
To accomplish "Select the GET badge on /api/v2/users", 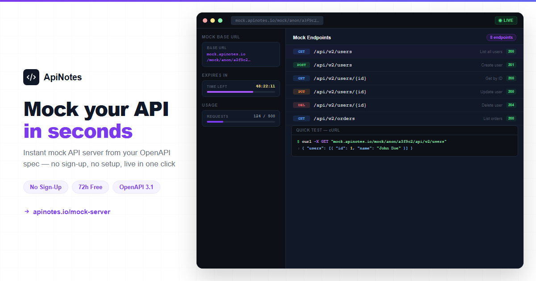I will [x=301, y=51].
